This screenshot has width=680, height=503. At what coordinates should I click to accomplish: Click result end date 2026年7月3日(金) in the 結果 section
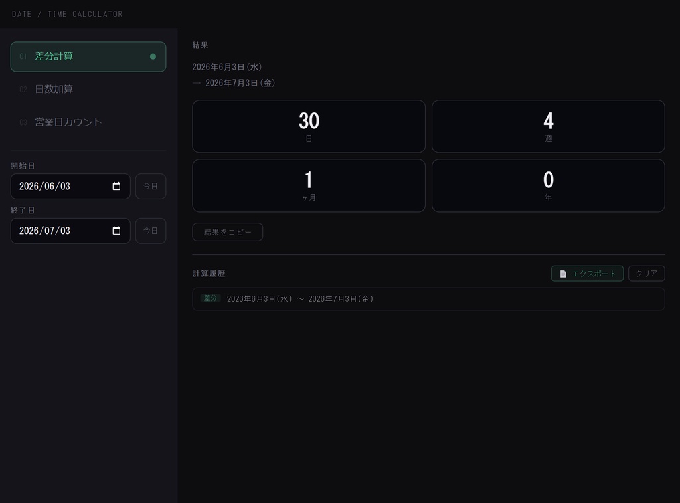coord(240,83)
